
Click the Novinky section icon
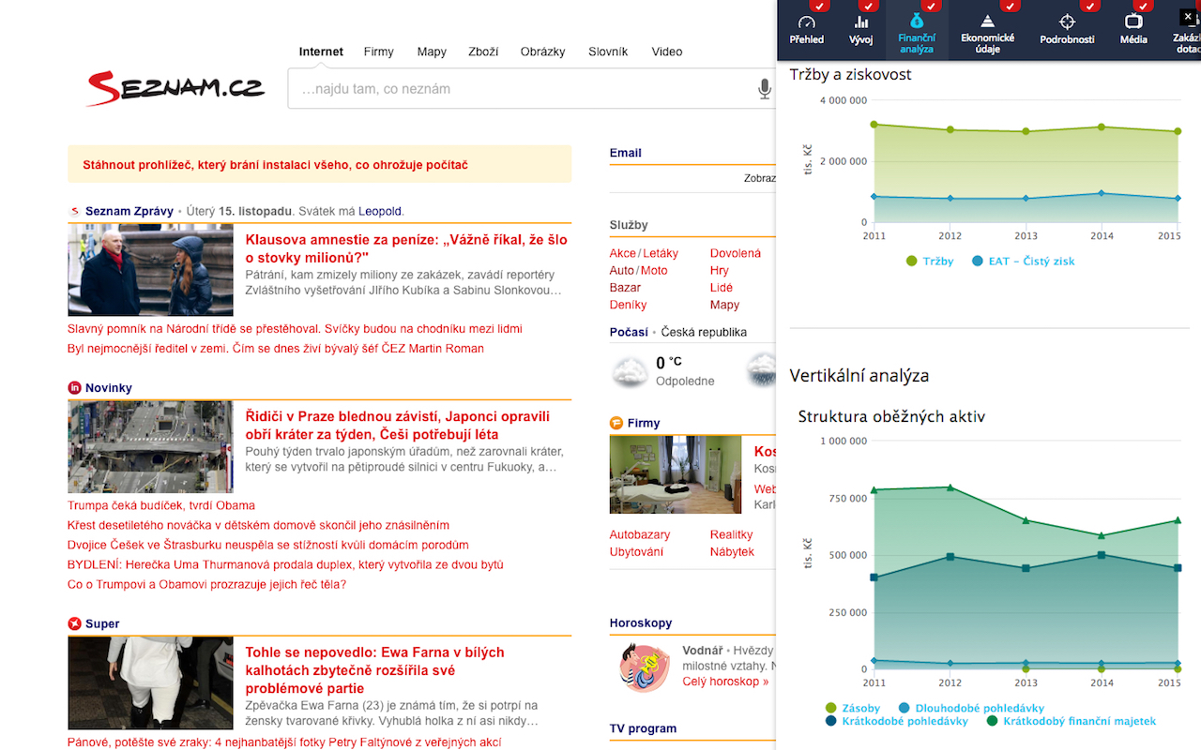pyautogui.click(x=75, y=388)
